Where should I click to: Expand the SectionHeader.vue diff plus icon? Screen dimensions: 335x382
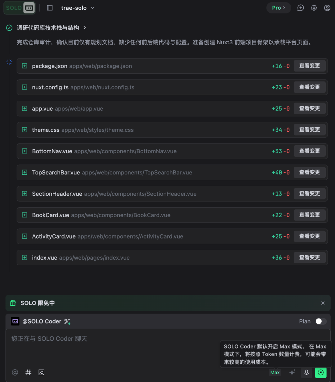click(25, 194)
